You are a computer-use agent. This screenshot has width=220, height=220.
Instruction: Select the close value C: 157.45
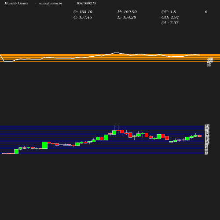pos(83,18)
